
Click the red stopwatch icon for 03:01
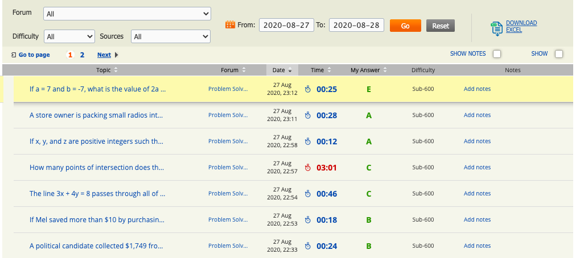coord(308,168)
